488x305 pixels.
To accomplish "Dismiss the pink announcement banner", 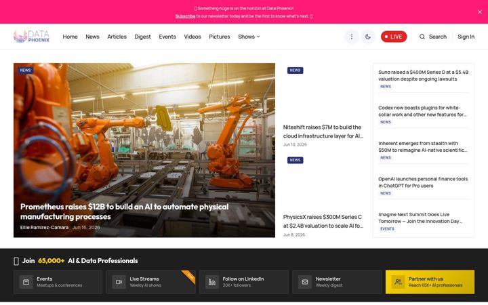I will [480, 12].
